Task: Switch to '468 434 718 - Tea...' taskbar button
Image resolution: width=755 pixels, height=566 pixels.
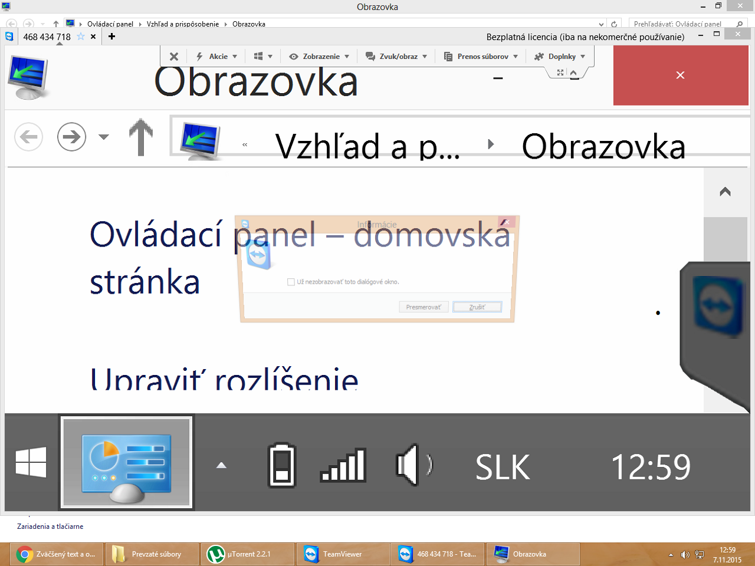Action: [438, 554]
